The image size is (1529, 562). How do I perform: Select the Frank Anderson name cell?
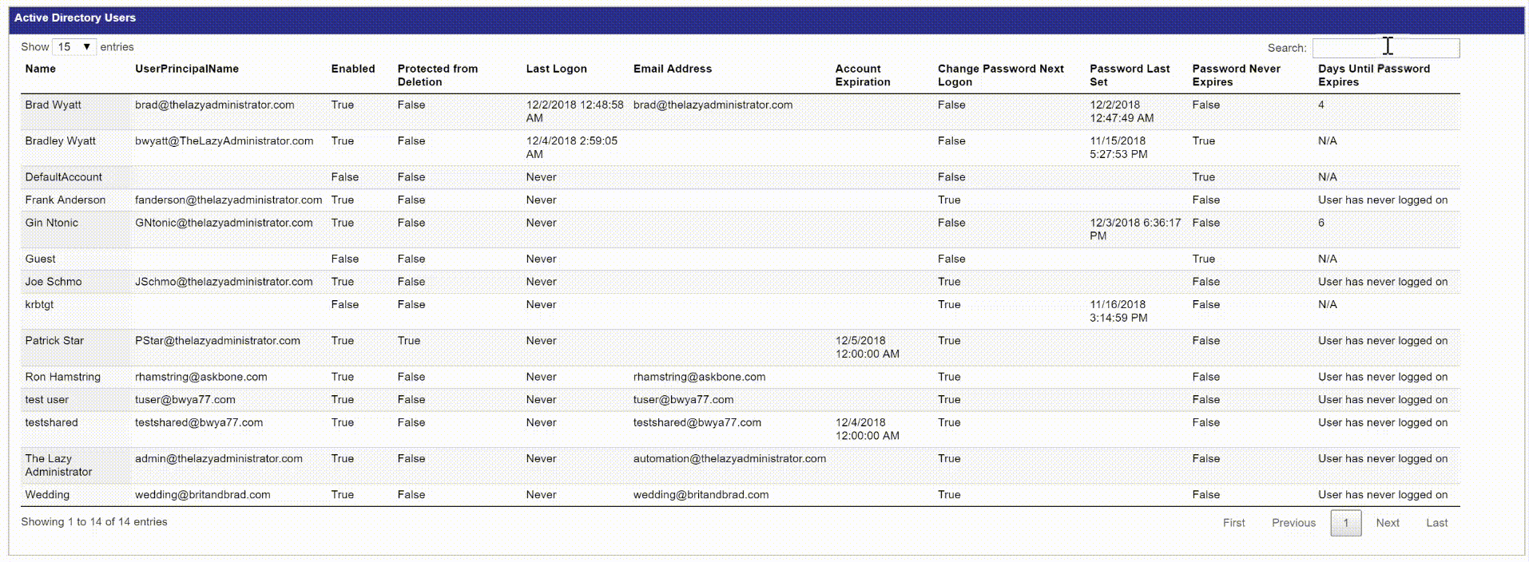point(76,200)
